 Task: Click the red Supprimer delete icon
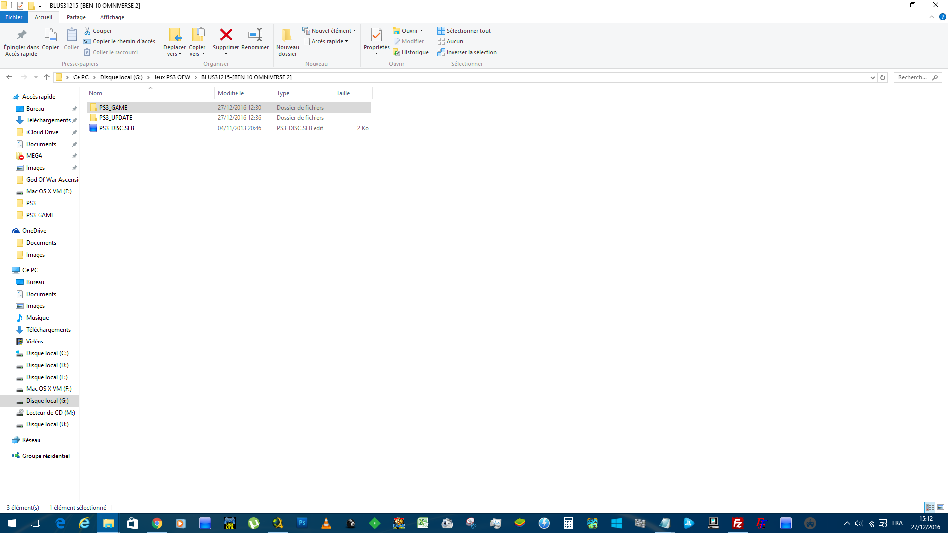point(226,35)
